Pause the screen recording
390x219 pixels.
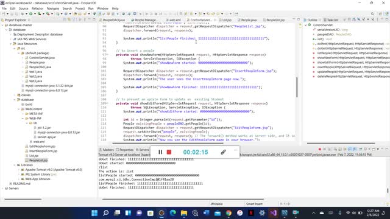[160, 152]
